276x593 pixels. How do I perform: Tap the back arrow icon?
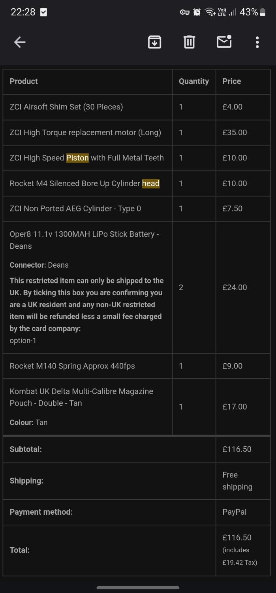[19, 42]
